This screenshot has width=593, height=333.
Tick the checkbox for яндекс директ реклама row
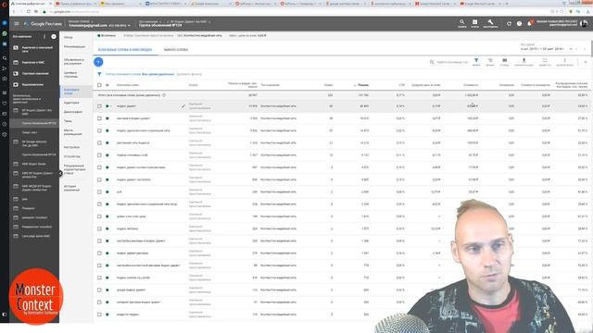[x=99, y=253]
